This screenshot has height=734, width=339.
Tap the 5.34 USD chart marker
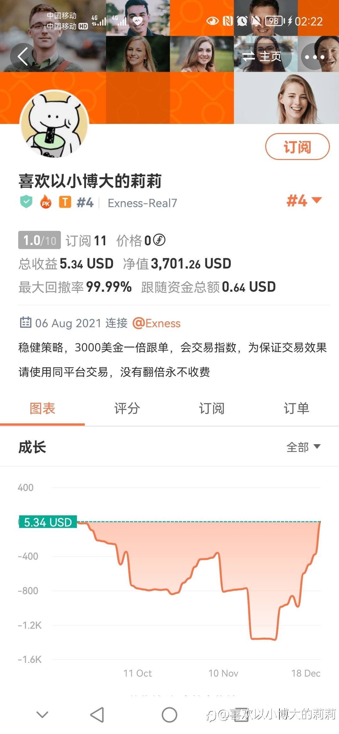(x=48, y=522)
